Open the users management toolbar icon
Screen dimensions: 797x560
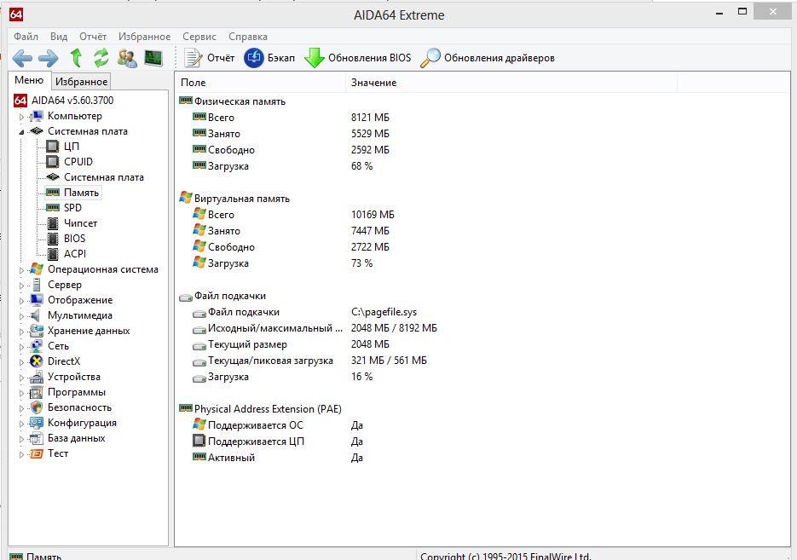pyautogui.click(x=127, y=58)
